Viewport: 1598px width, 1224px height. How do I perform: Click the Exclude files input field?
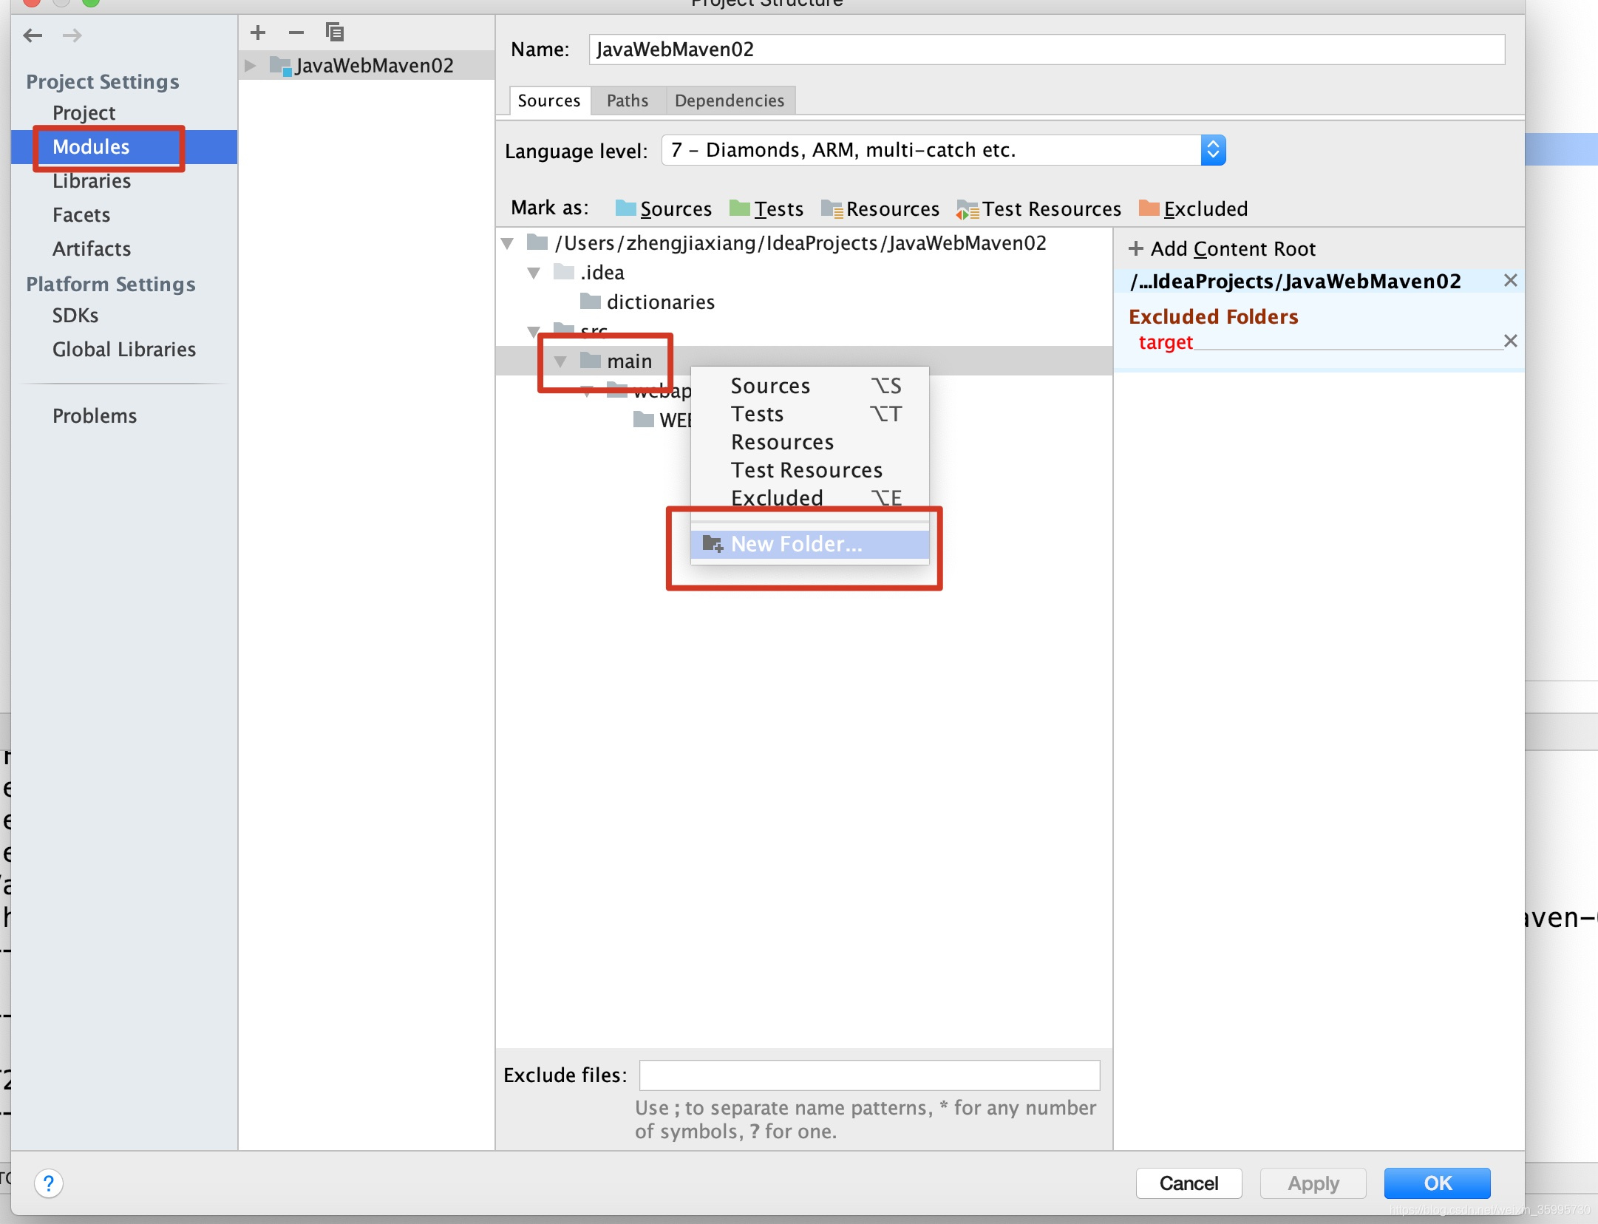[x=868, y=1075]
